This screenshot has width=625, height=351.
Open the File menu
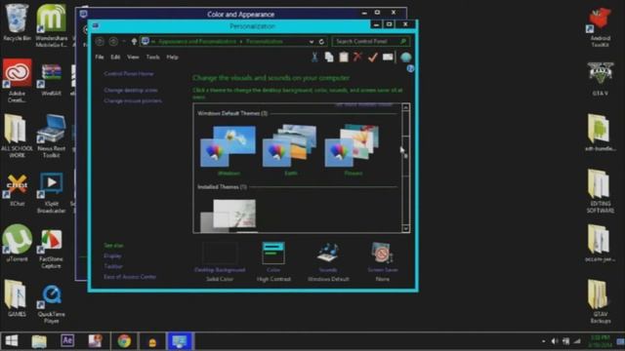(100, 58)
